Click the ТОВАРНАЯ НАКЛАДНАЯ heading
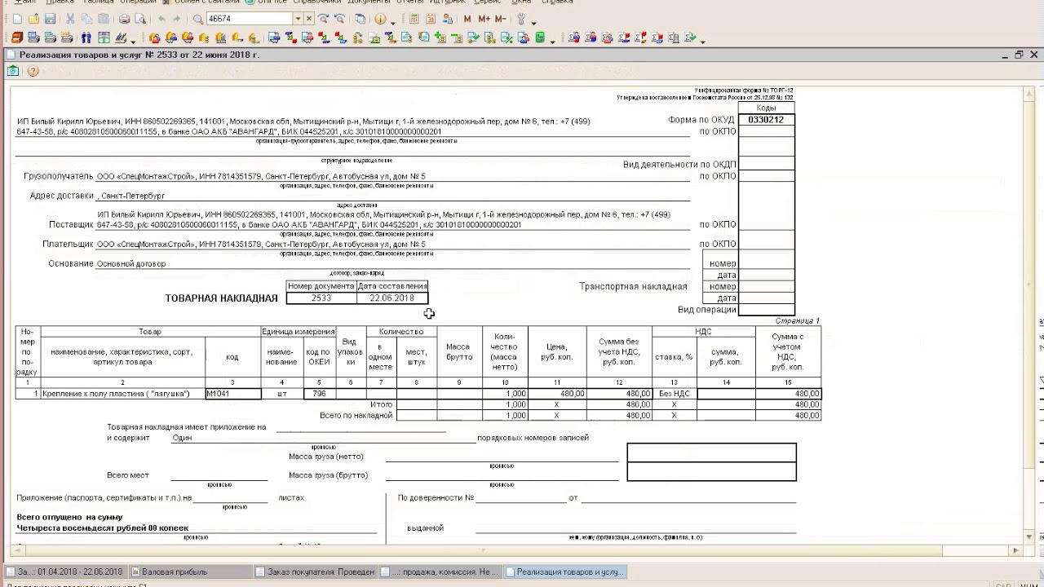Viewport: 1044px width, 587px height. point(222,298)
